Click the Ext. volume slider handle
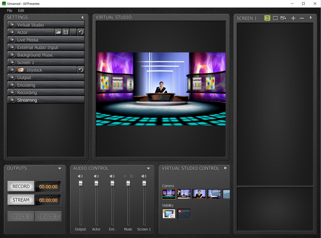Screen dimensions: 321x238 pyautogui.click(x=113, y=183)
